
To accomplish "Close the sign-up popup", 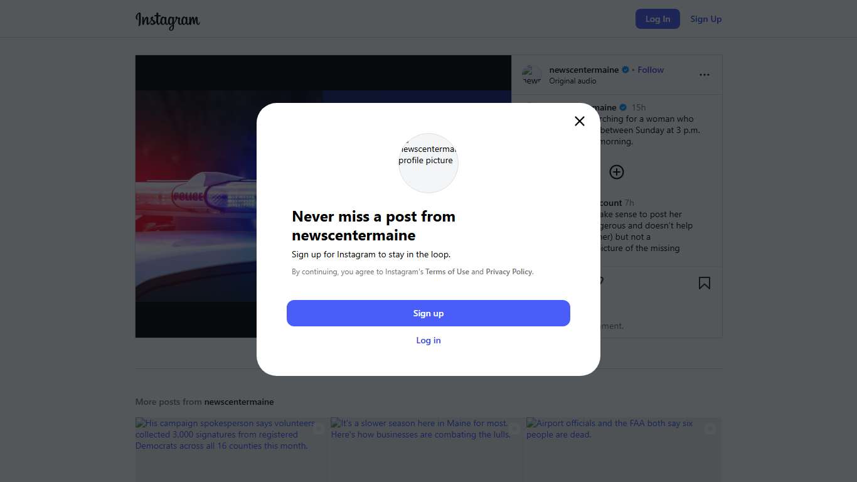I will click(579, 121).
